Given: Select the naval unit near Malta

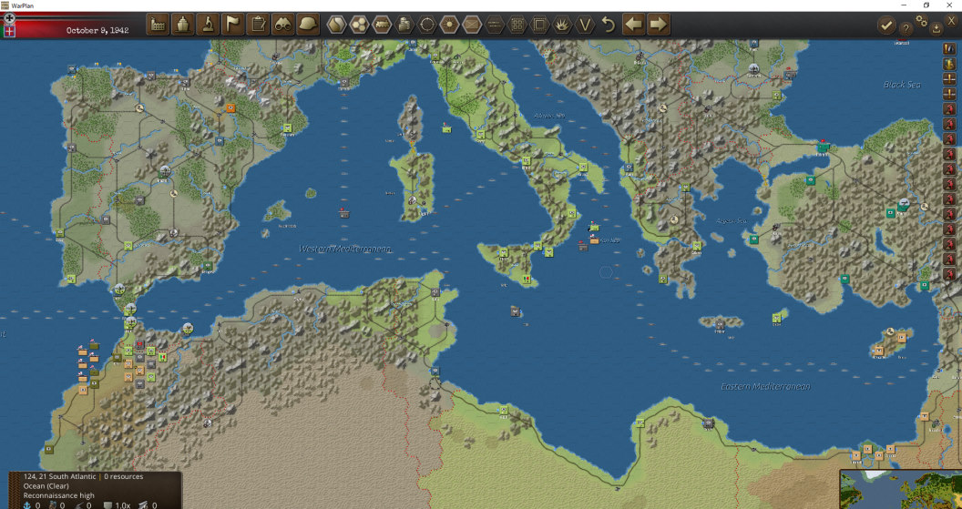Looking at the screenshot, I should click(516, 311).
